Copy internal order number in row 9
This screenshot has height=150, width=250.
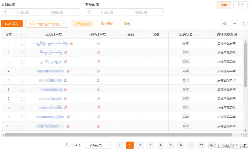(x=98, y=117)
